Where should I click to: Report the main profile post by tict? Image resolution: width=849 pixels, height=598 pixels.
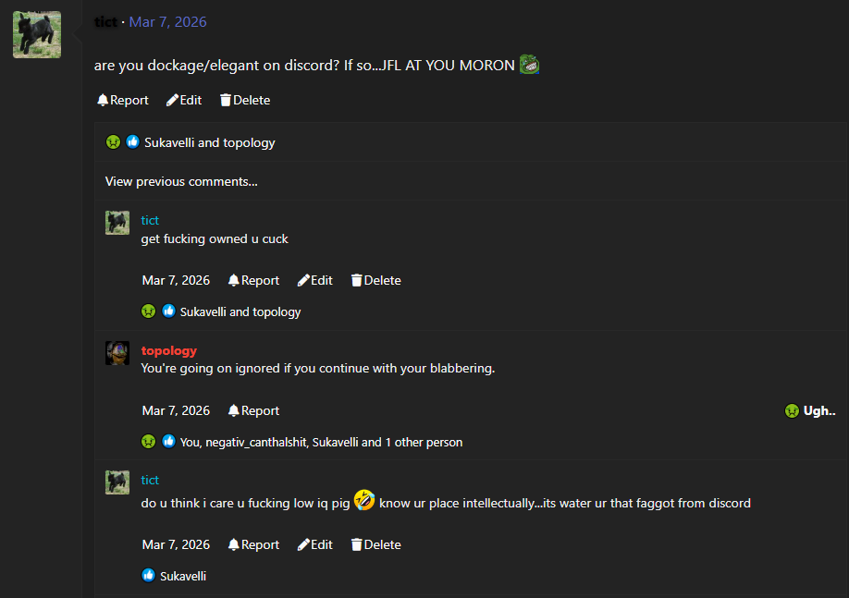[123, 100]
